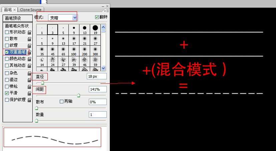The height and width of the screenshot is (151, 276).
Task: Enable the 颜色动态 checkbox
Action: click(x=7, y=59)
